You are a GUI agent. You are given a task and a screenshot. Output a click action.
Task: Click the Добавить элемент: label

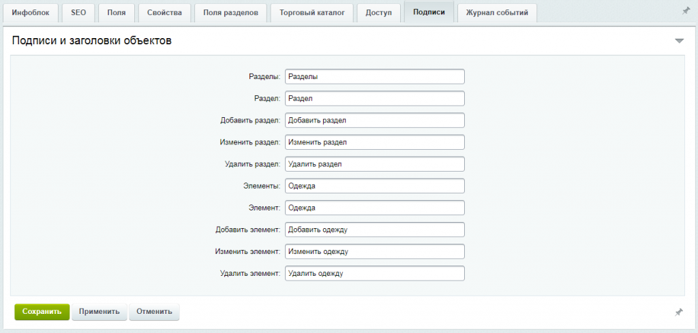point(248,229)
